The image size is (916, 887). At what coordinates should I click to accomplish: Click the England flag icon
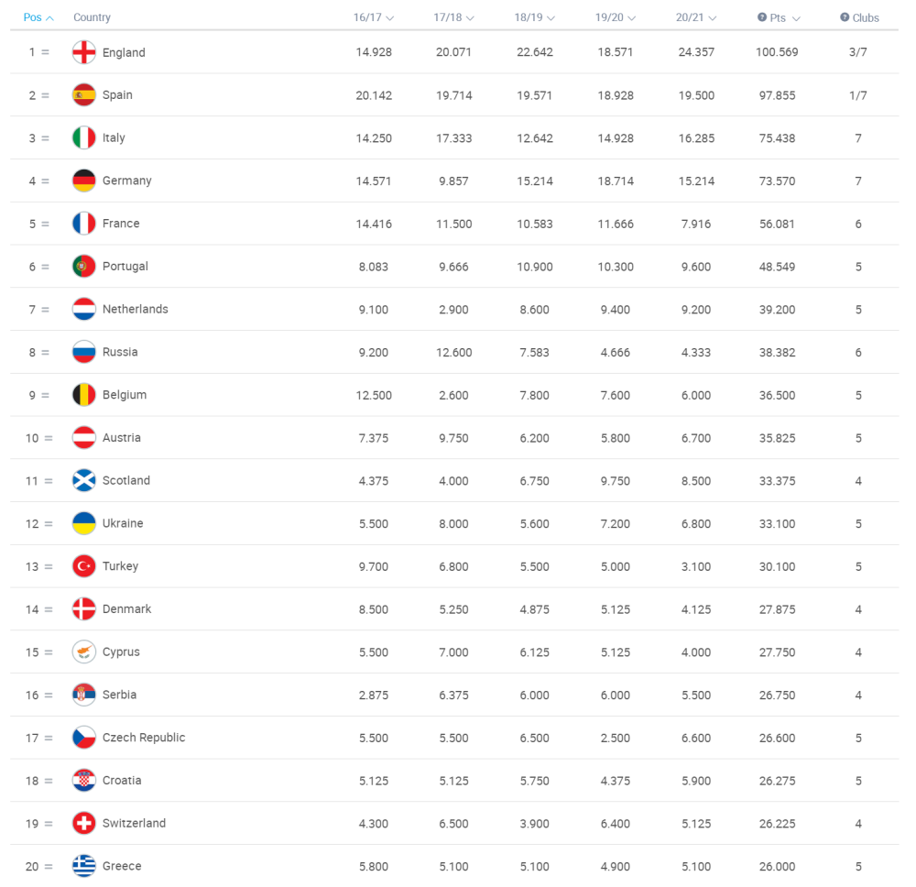(x=84, y=52)
